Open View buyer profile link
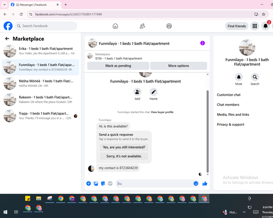273x218 pixels. click(x=162, y=112)
